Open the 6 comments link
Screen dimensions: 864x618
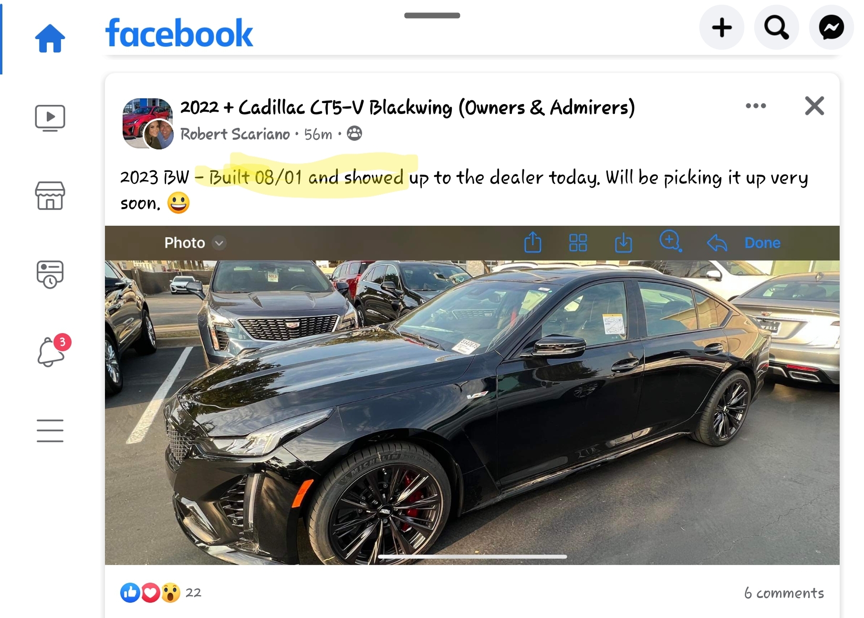tap(784, 593)
